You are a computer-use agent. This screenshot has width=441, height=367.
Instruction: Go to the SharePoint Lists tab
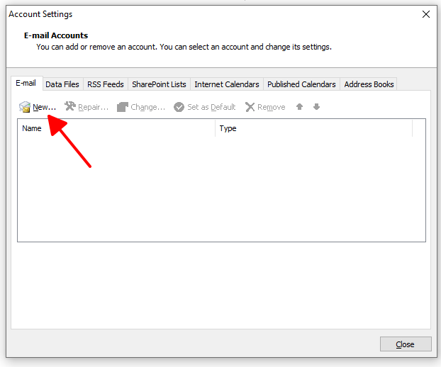click(x=160, y=84)
